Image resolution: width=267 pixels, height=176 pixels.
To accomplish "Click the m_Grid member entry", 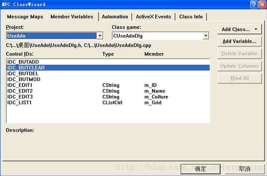I will coord(153,103).
